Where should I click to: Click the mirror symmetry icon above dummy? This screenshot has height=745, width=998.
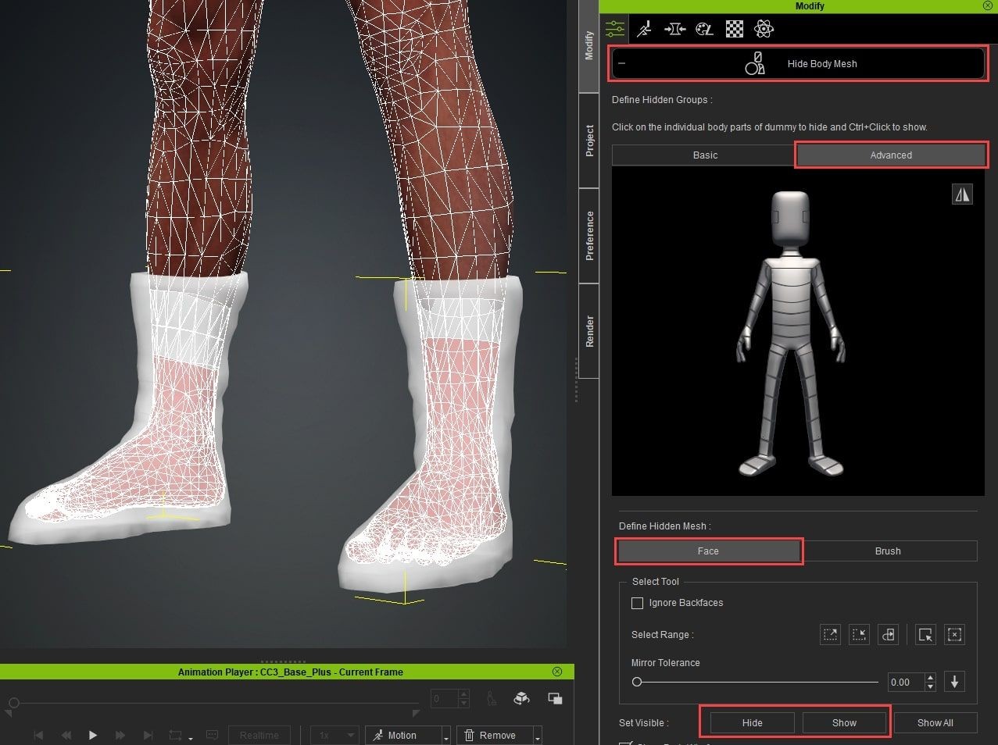pos(962,194)
